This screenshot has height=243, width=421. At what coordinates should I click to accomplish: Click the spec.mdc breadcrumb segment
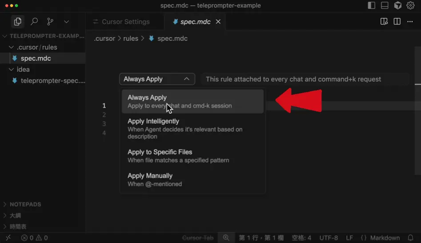coord(172,39)
